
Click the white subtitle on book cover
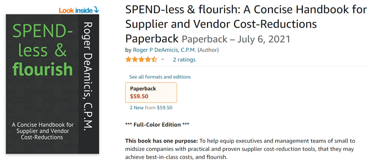(42, 131)
